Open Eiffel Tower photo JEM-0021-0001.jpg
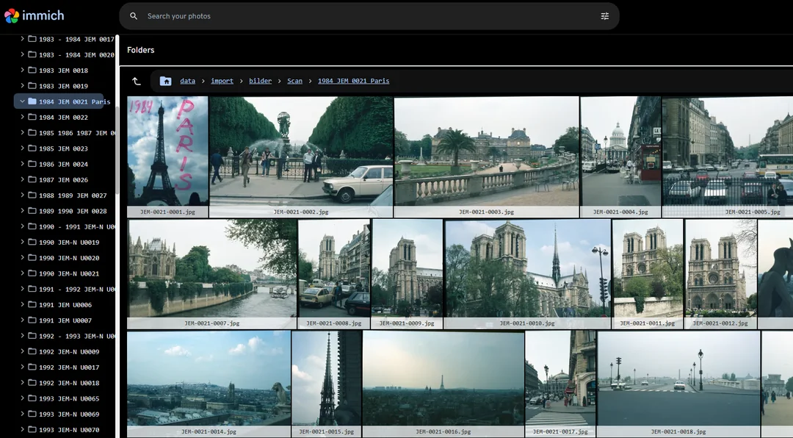 tap(167, 151)
